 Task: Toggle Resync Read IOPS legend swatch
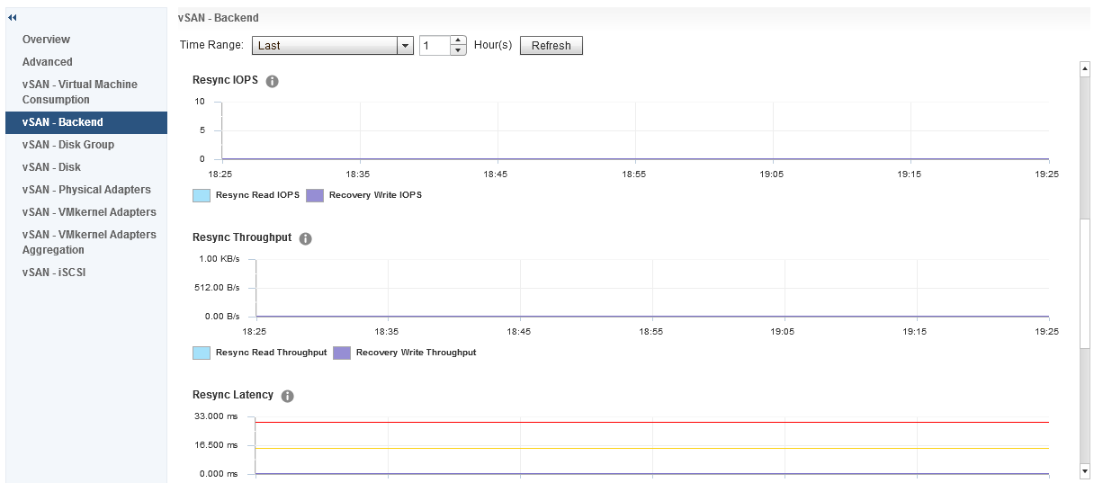[x=202, y=195]
